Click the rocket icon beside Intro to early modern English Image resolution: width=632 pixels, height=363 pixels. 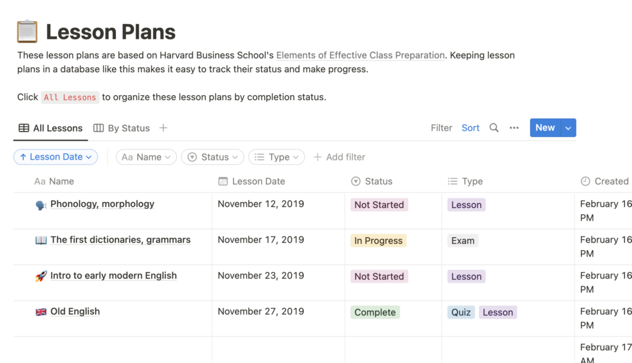(x=40, y=275)
